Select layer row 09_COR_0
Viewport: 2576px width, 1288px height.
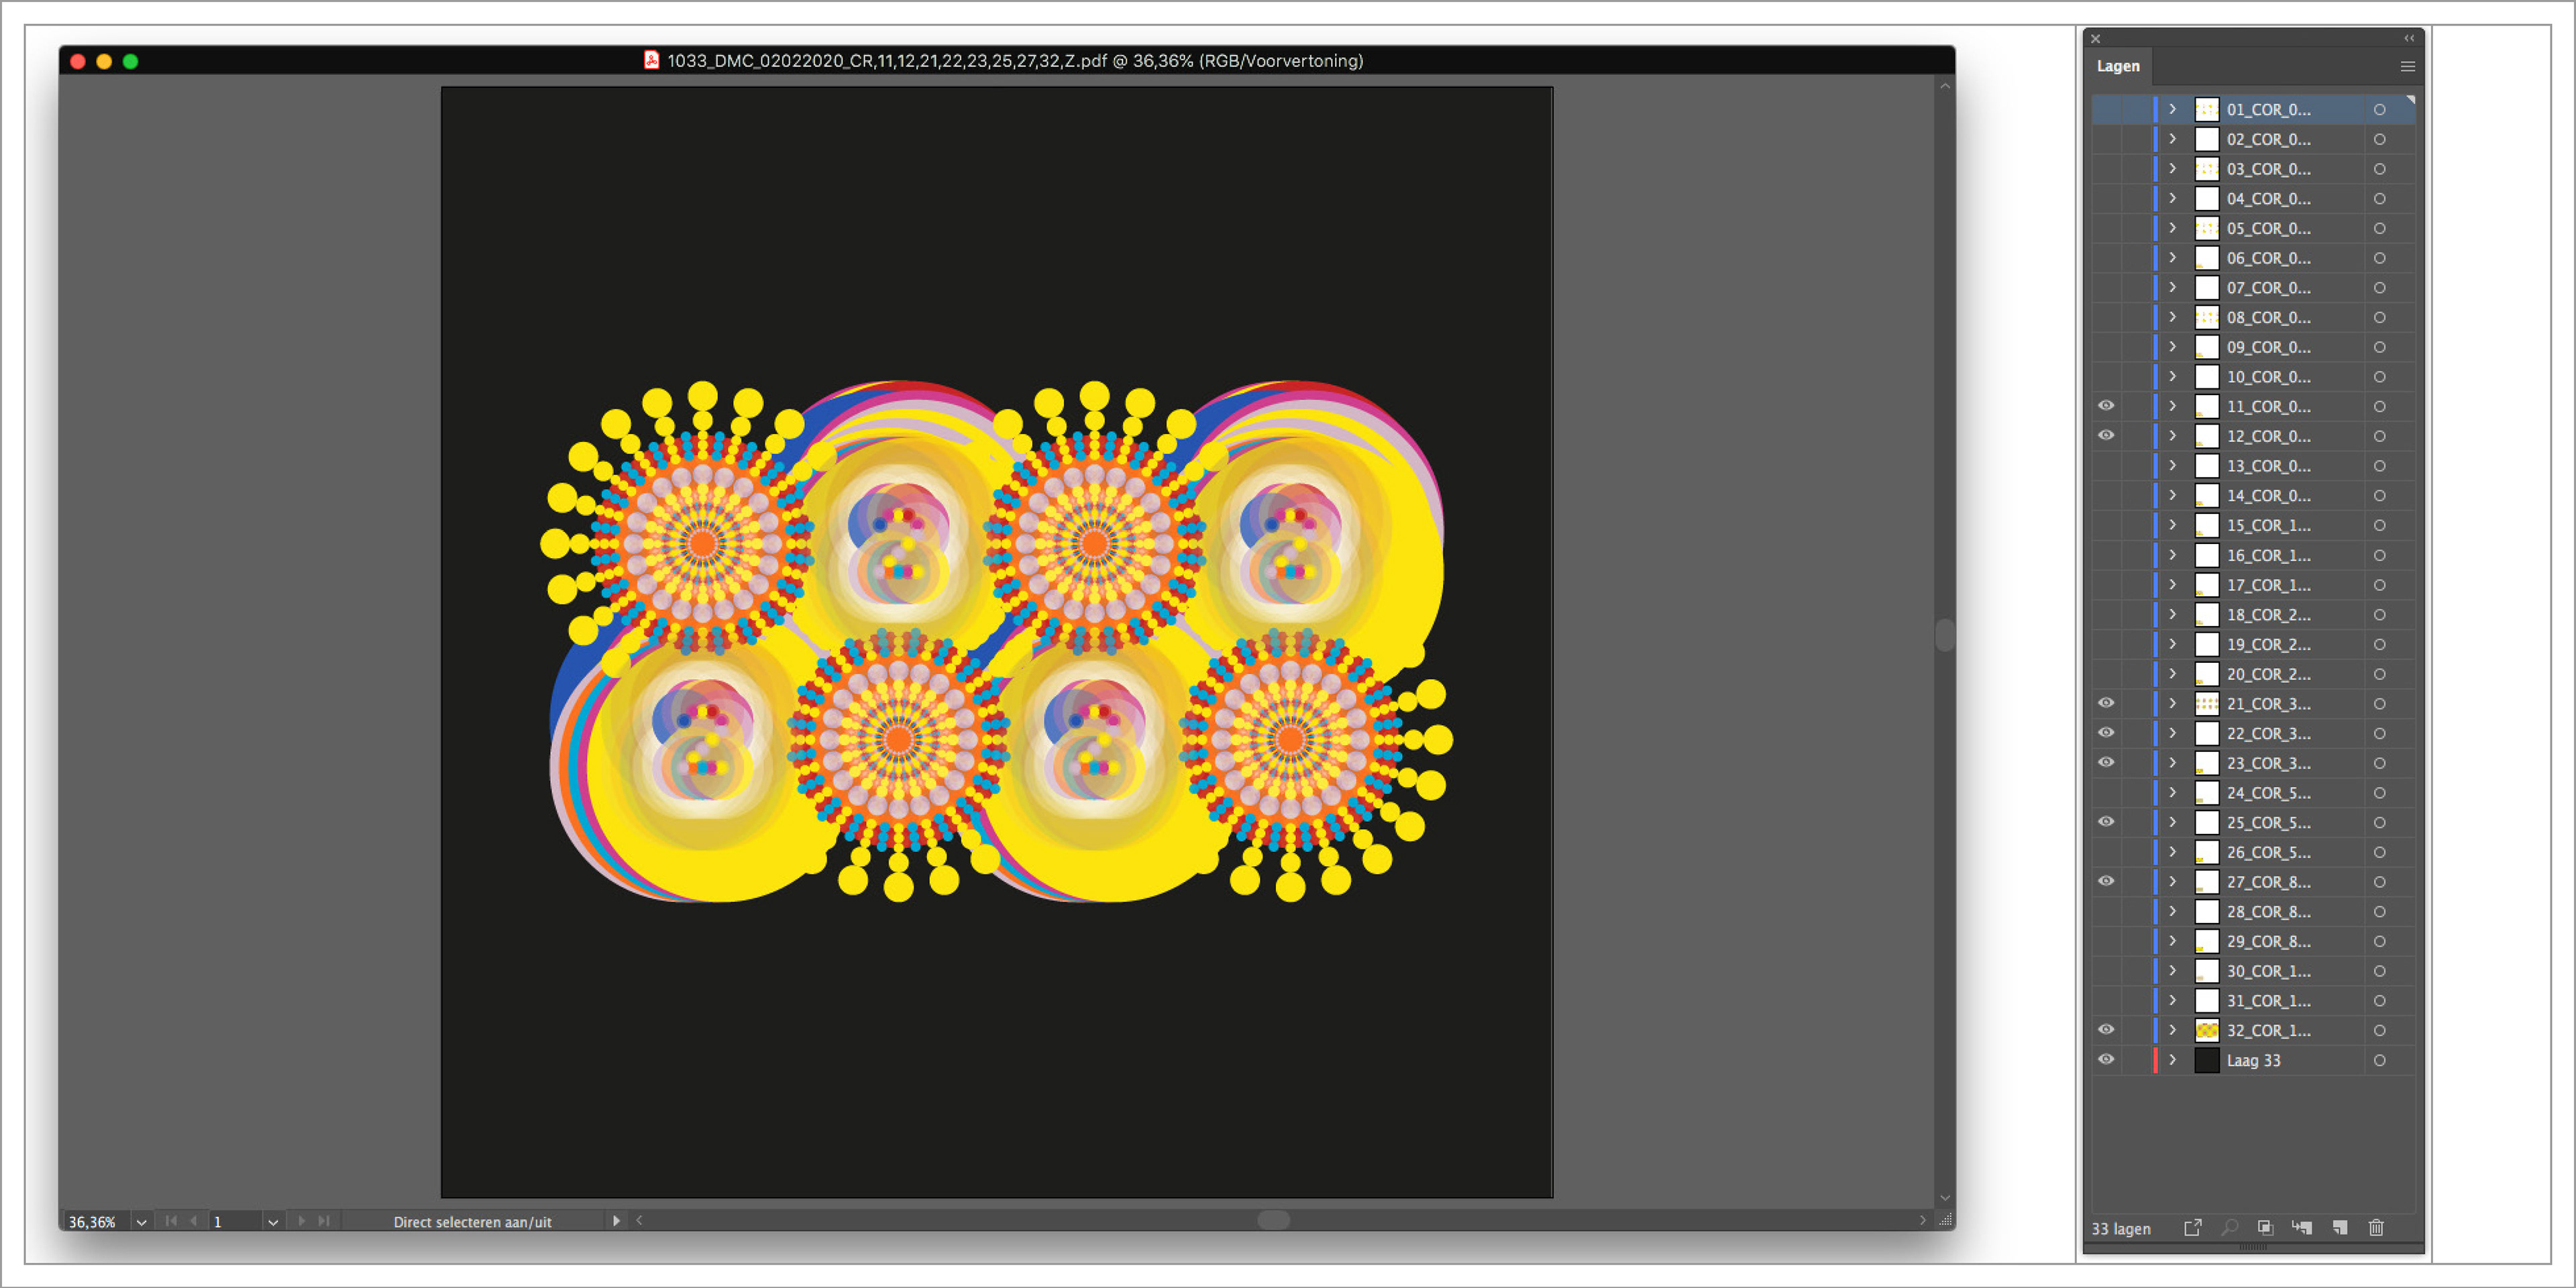2254,347
